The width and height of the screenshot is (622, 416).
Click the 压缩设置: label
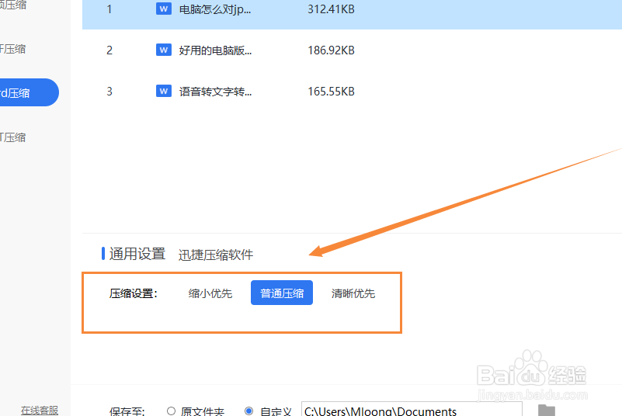tap(134, 293)
